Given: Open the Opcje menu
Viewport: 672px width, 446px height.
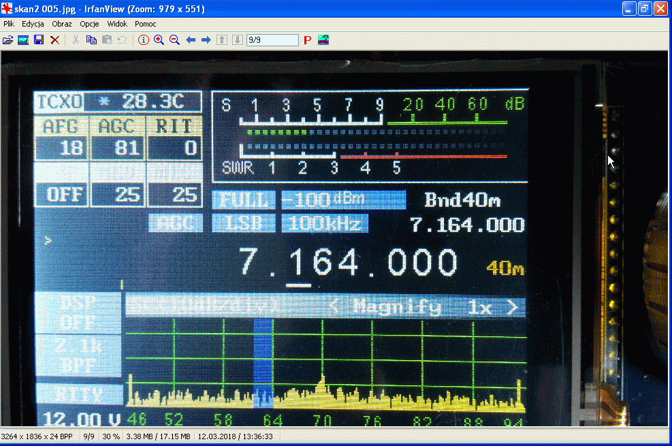Looking at the screenshot, I should pyautogui.click(x=89, y=24).
